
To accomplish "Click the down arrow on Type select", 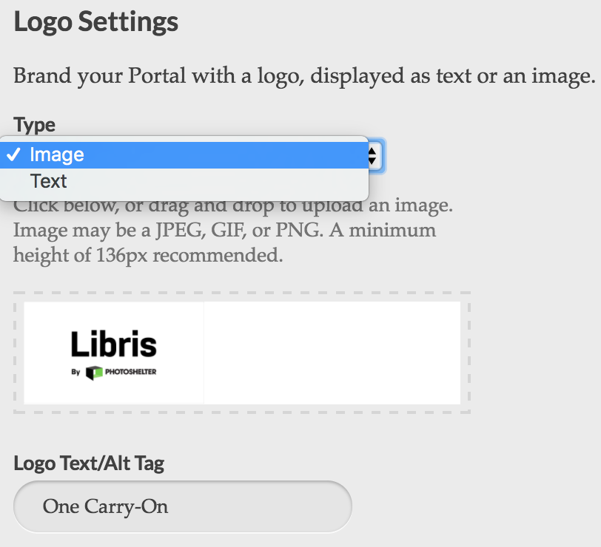I will click(372, 160).
